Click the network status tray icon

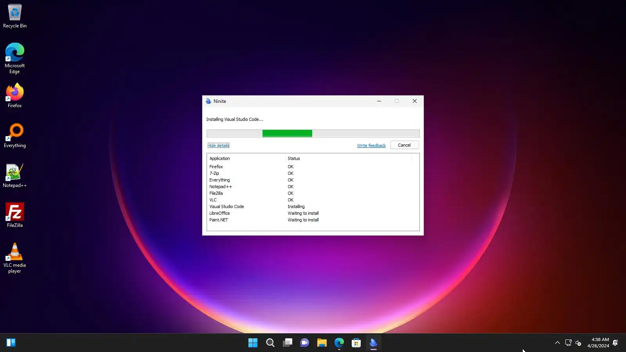pos(568,343)
